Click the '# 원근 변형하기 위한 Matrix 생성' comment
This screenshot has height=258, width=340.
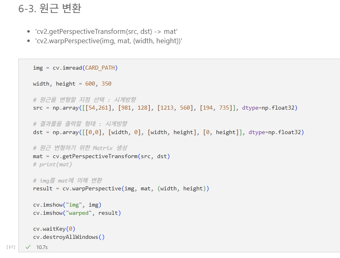tap(80, 148)
